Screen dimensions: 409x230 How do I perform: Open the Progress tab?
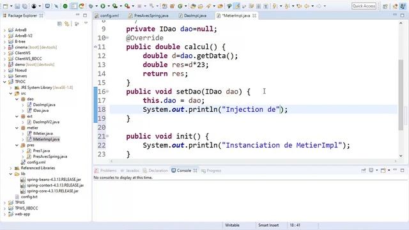212,171
